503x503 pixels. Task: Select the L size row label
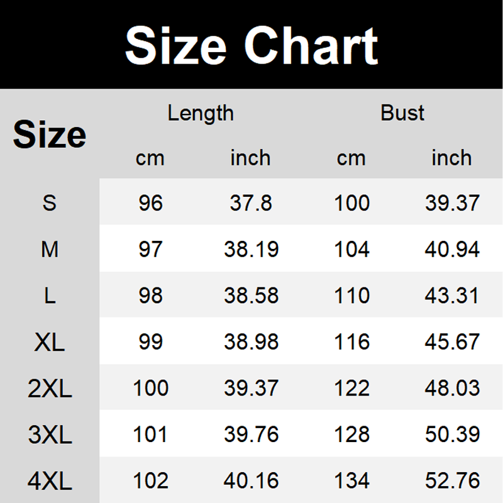(50, 296)
